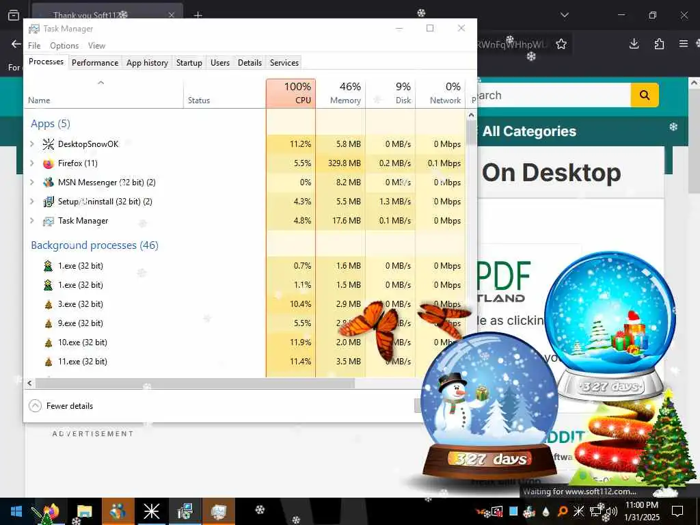Select MSN Messenger icon in process list
Screen dimensions: 700x525
pos(49,182)
